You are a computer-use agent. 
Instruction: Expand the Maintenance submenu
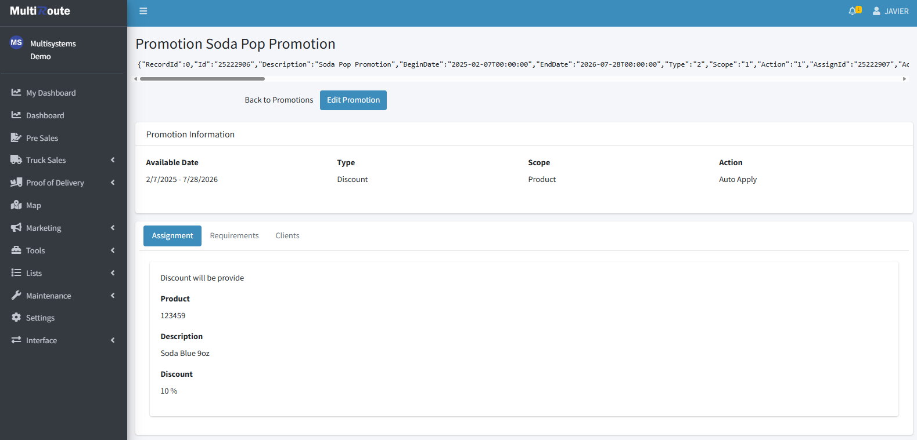pyautogui.click(x=113, y=296)
